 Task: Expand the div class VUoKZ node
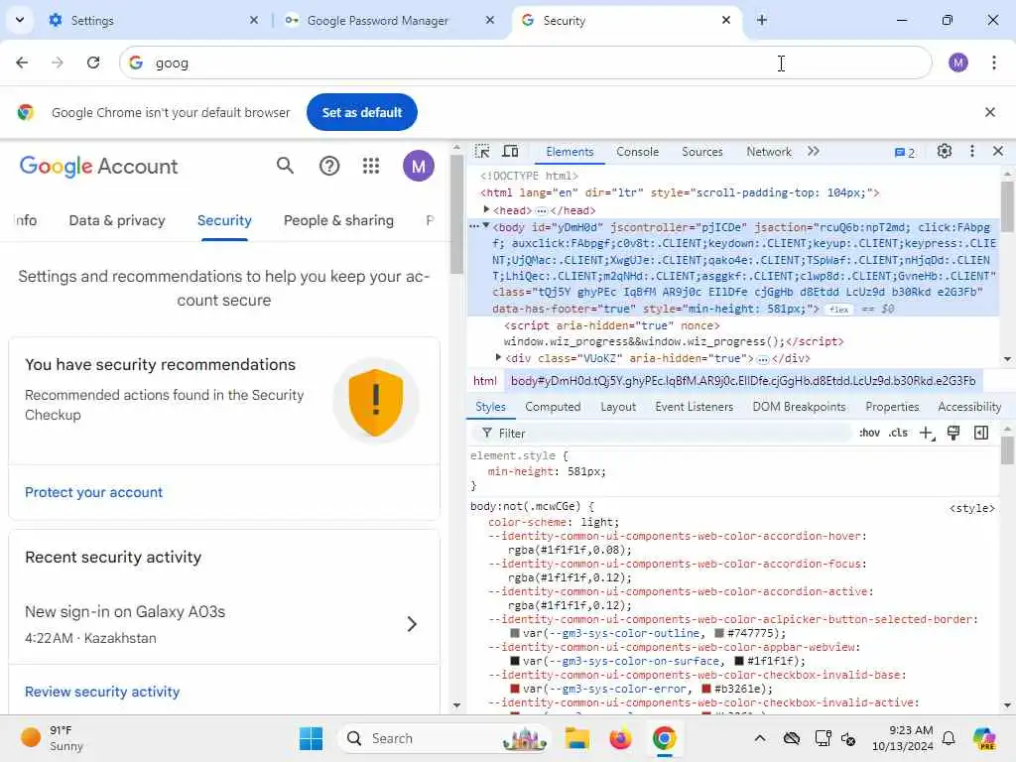coord(498,357)
